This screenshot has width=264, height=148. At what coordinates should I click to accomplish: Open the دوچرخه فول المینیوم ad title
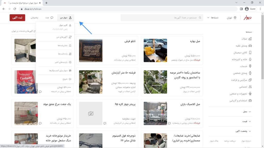[124, 138]
